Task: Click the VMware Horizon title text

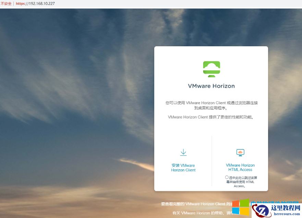Action: (x=211, y=86)
